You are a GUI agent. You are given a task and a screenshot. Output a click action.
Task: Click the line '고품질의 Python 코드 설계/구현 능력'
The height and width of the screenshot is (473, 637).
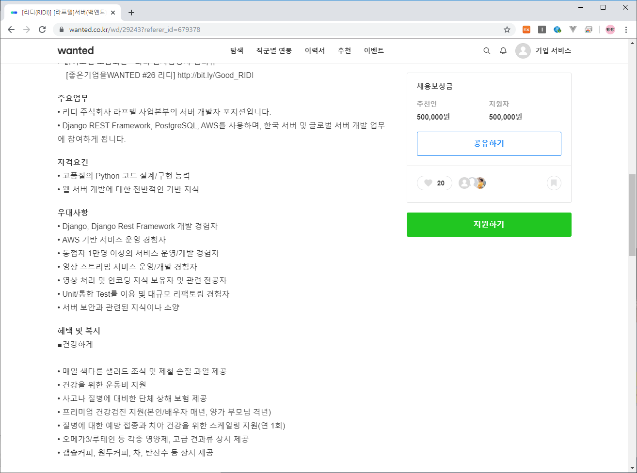pyautogui.click(x=124, y=176)
